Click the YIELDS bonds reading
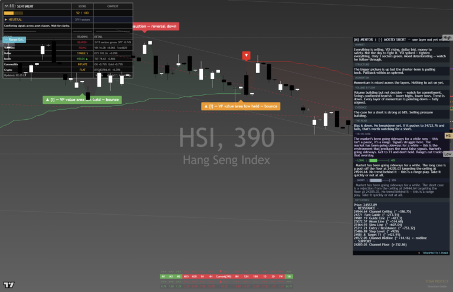Screen dimensions: 453x292 [83, 59]
